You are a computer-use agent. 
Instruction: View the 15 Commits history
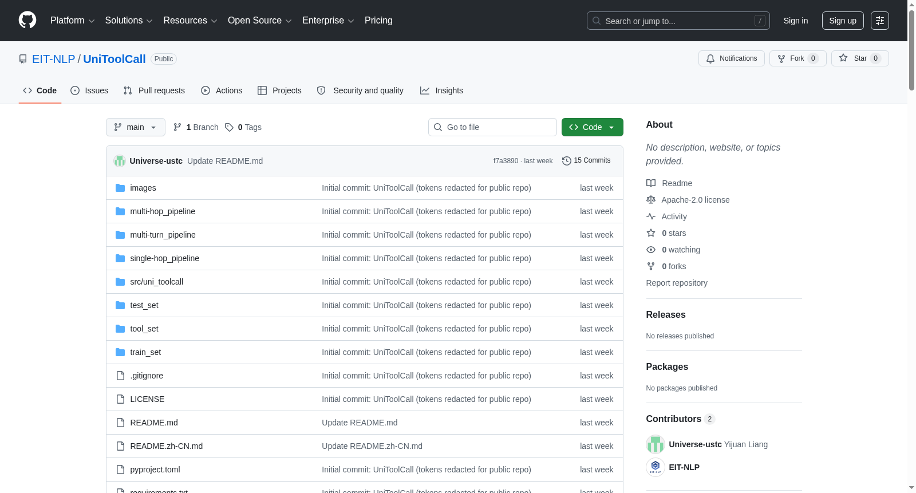pos(586,161)
